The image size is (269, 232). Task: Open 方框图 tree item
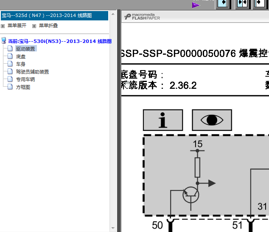23,87
